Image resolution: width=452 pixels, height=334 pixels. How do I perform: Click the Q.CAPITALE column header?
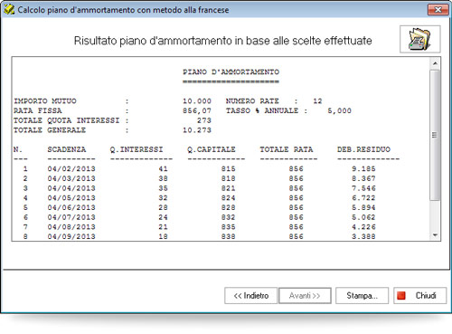[x=212, y=149]
